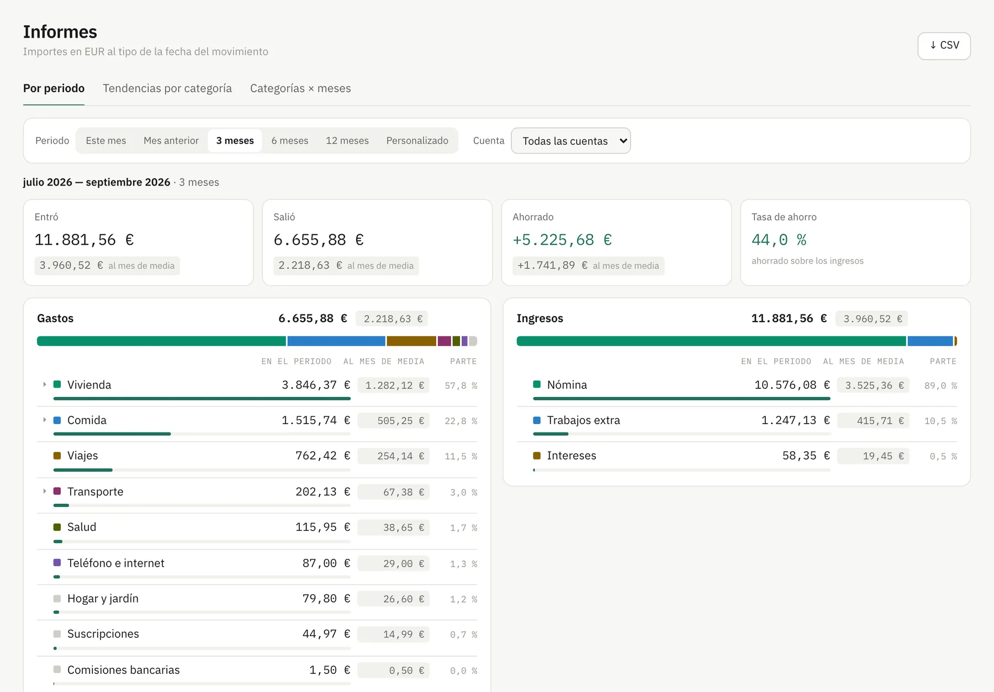Click the green Vivienda color swatch
Viewport: 994px width, 692px height.
click(x=57, y=384)
